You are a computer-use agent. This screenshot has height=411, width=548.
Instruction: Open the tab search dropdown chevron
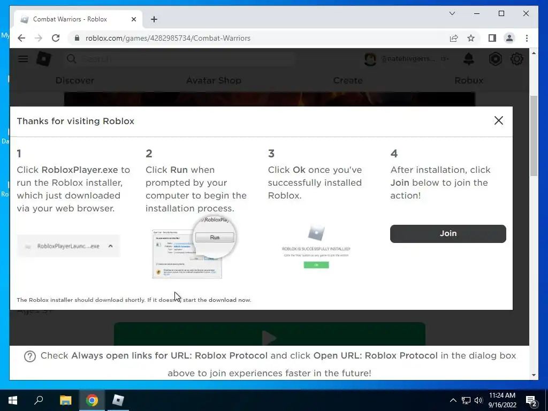(x=452, y=13)
